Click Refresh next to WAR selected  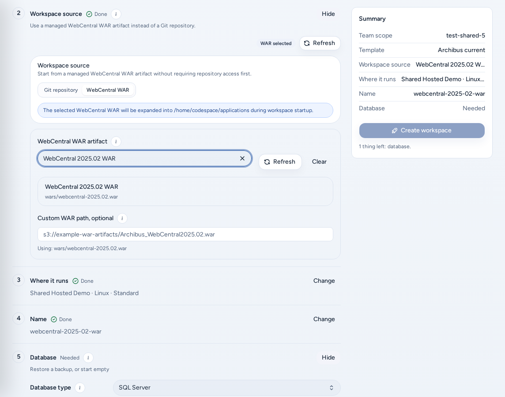coord(320,43)
